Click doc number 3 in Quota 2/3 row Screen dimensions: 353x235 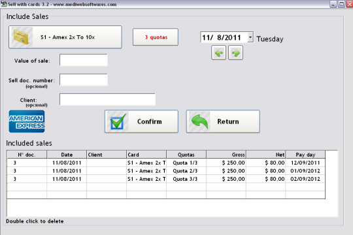coord(27,171)
